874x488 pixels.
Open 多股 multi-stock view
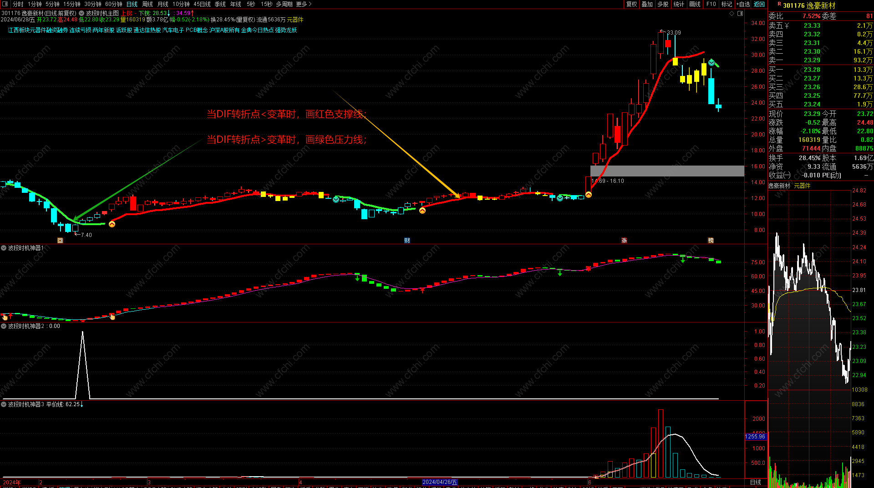[663, 4]
